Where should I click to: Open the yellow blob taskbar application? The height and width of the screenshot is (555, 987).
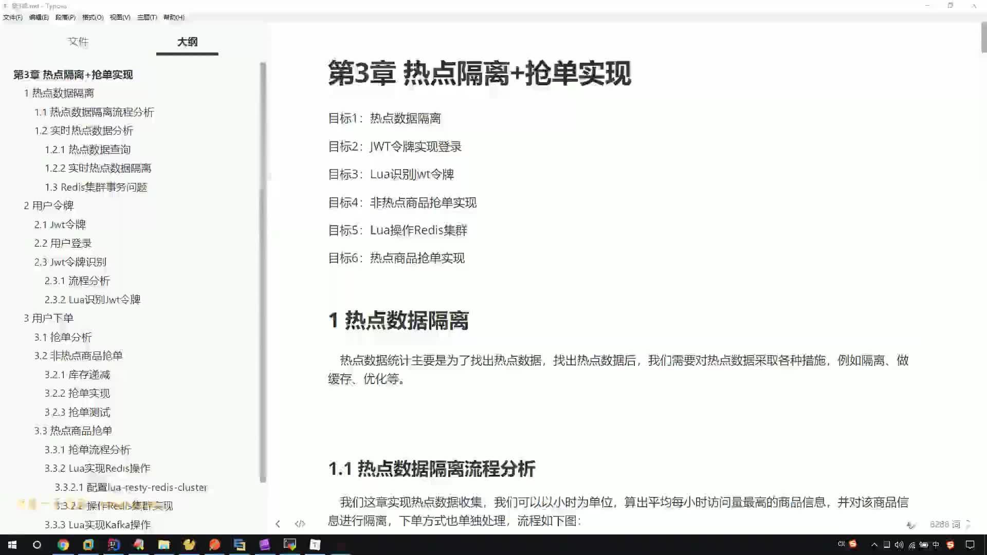pyautogui.click(x=189, y=545)
